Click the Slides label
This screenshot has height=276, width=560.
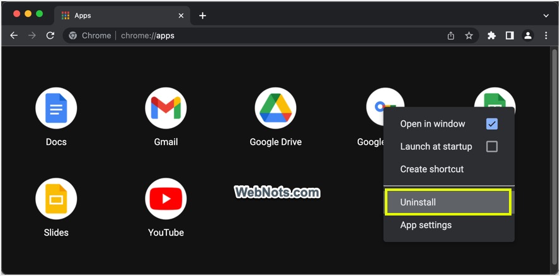tap(56, 233)
